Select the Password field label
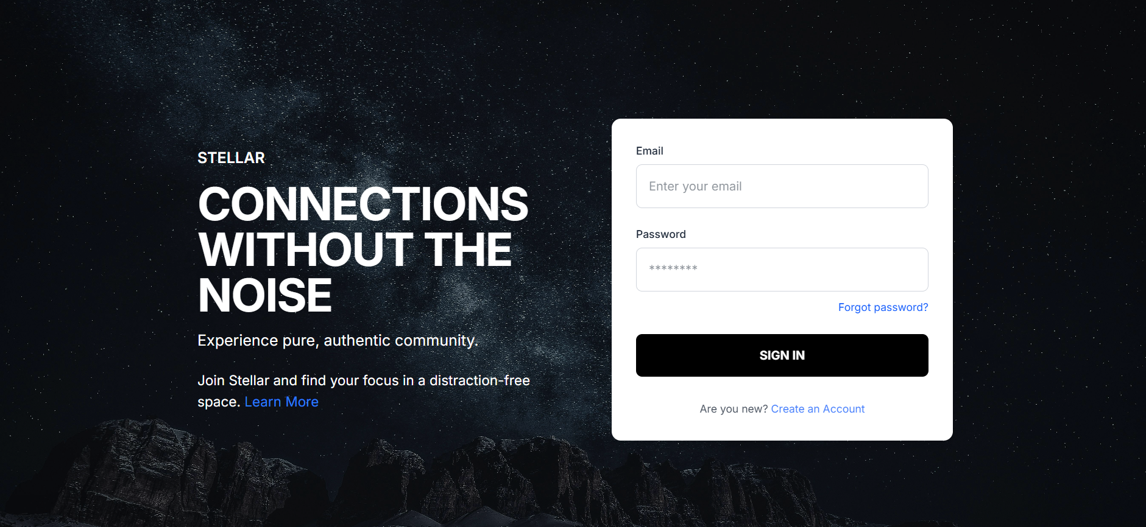Viewport: 1146px width, 527px height. click(x=661, y=234)
